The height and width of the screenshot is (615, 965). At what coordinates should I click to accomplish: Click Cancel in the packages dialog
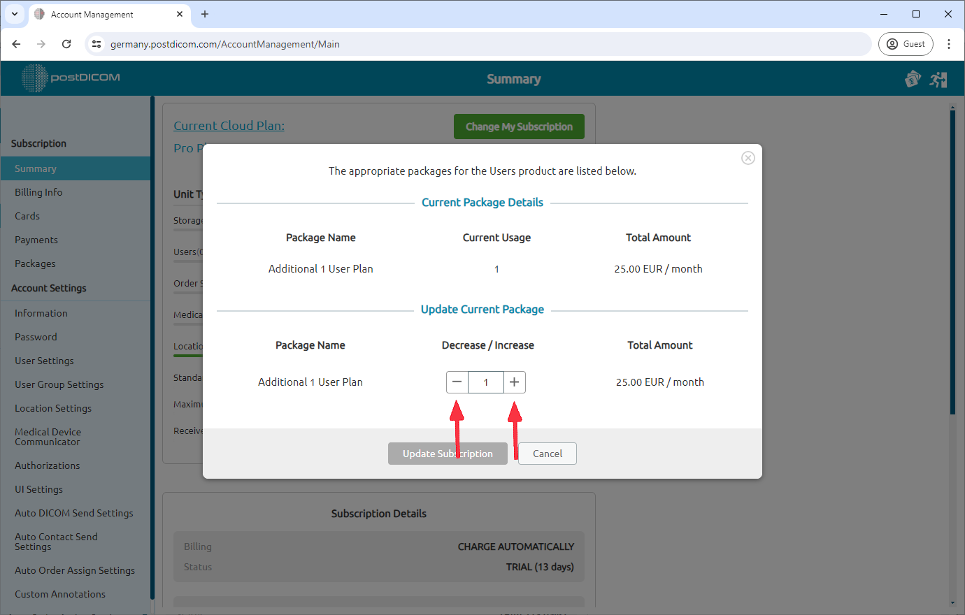point(547,454)
